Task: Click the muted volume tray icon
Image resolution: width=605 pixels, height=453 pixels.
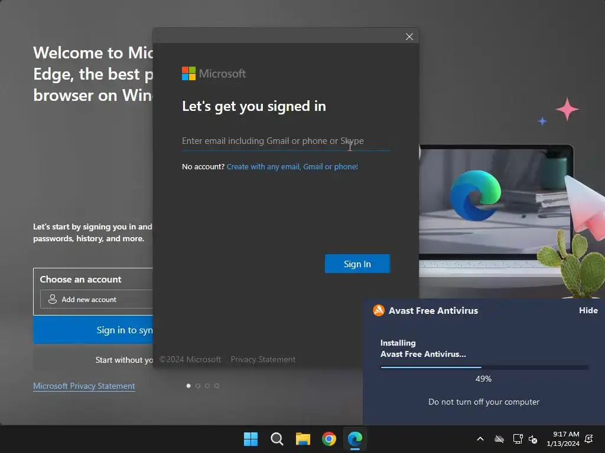Action: 533,439
